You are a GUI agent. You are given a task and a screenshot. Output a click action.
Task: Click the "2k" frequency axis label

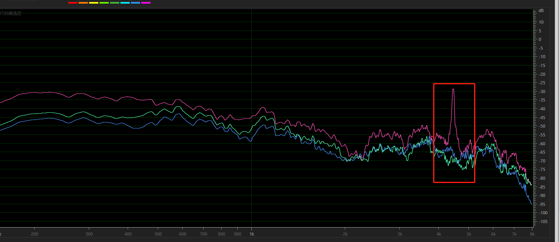tap(345, 234)
